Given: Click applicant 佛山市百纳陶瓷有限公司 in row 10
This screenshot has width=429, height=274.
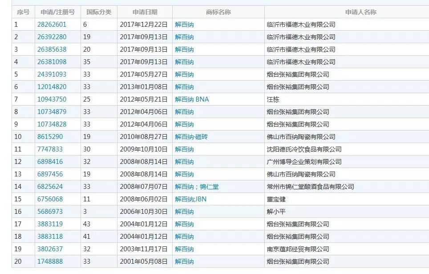Looking at the screenshot, I should pos(301,137).
